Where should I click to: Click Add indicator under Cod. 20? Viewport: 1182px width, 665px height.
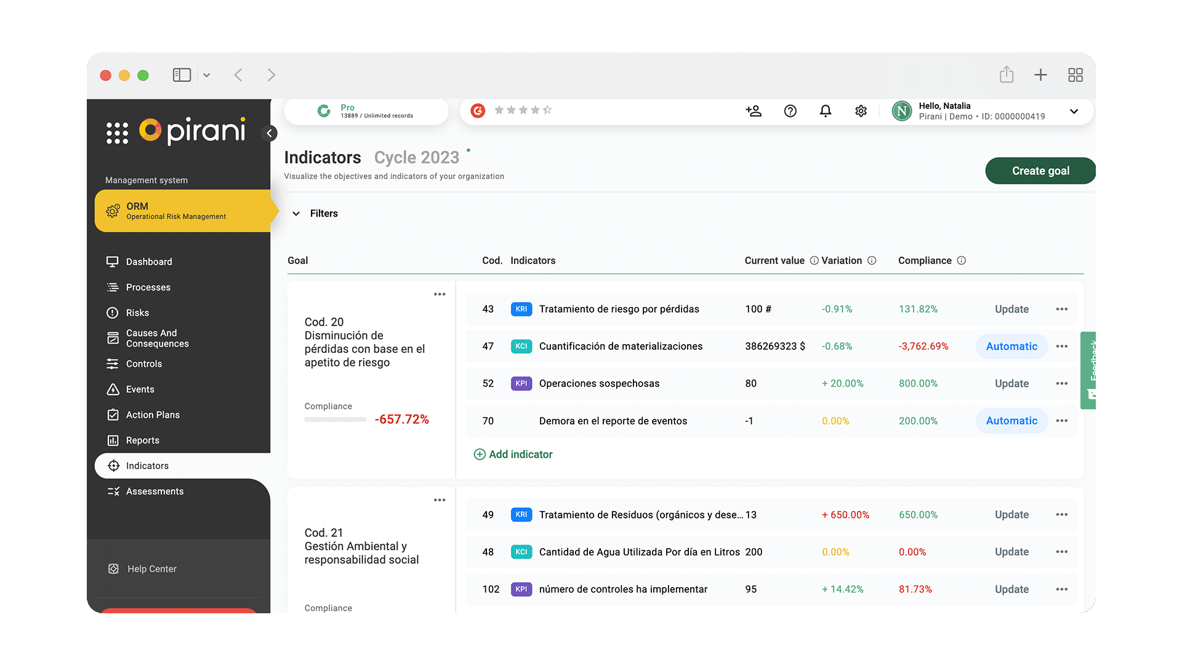coord(513,454)
